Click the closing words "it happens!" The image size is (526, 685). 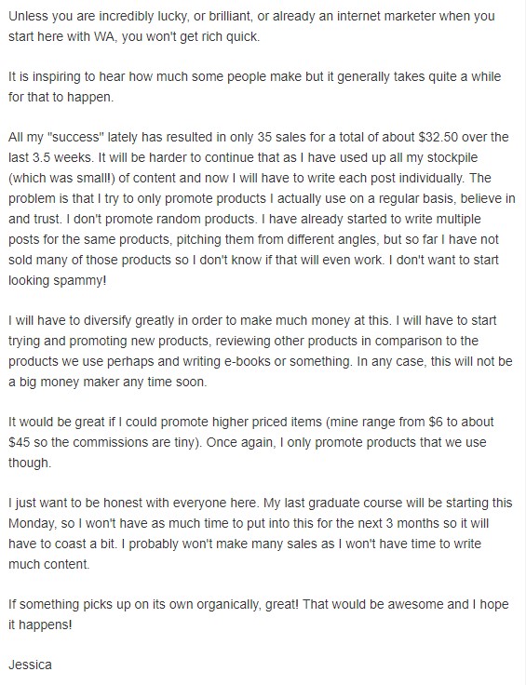40,625
